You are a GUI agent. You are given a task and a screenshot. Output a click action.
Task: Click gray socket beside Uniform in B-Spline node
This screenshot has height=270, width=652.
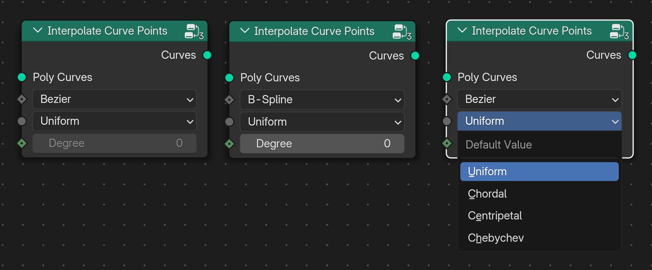coord(229,122)
